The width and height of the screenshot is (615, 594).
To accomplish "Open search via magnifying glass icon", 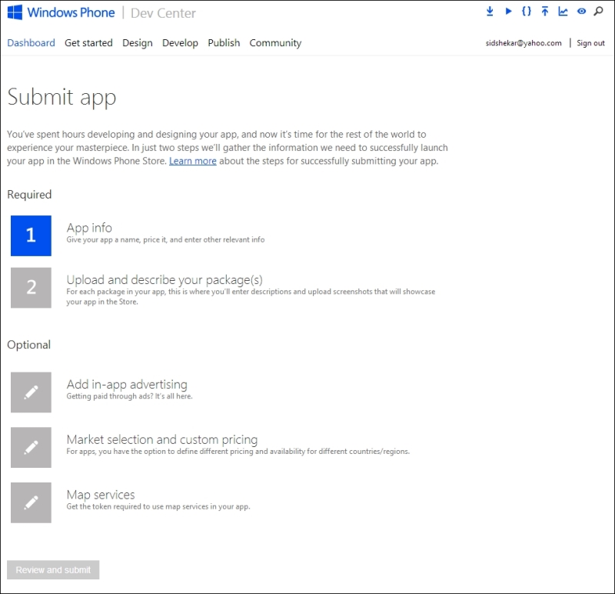I will (599, 12).
